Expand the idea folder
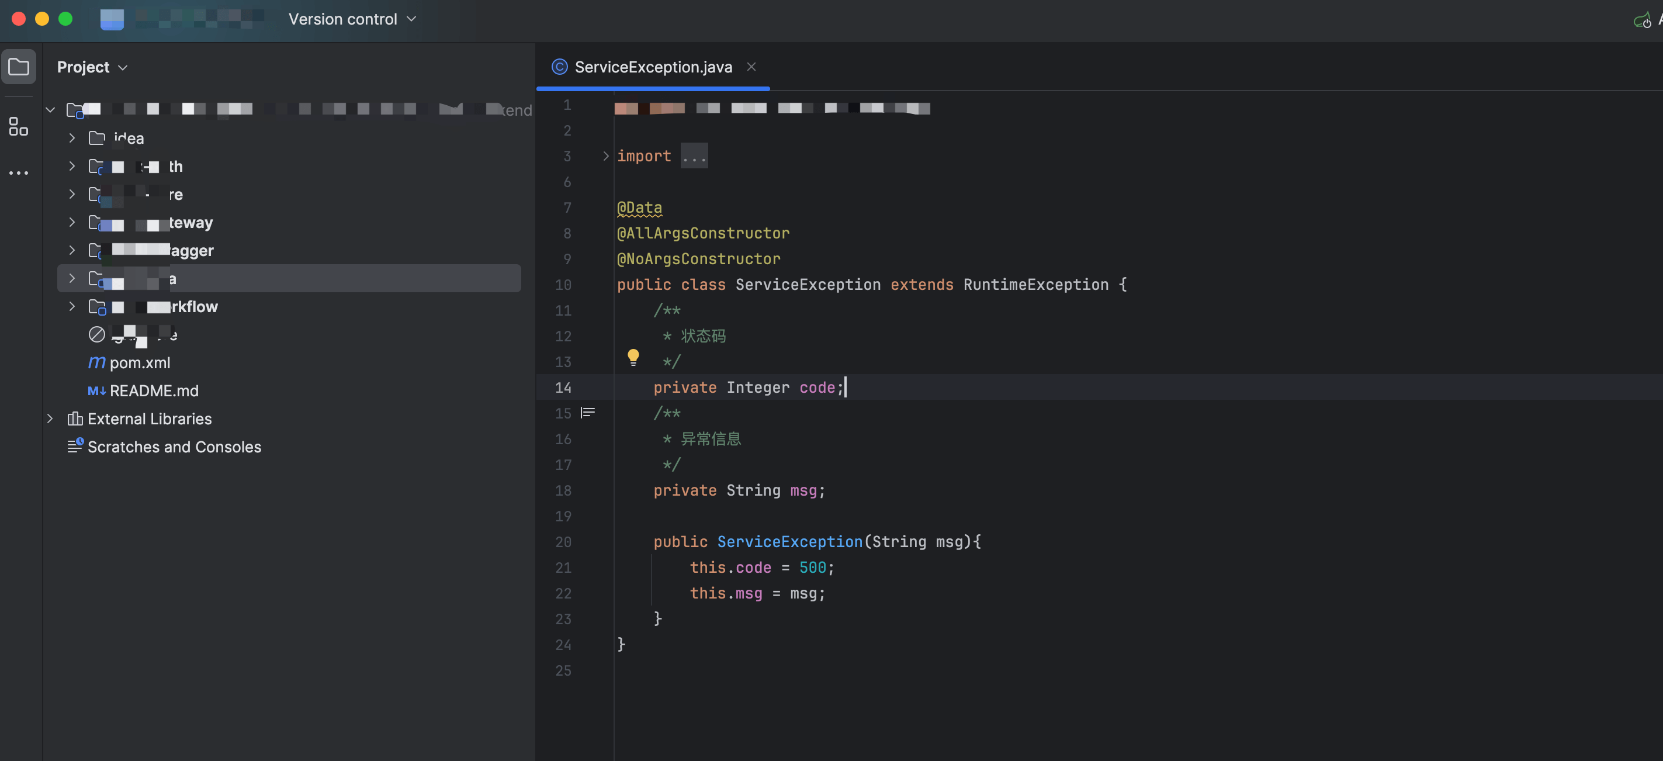This screenshot has height=761, width=1663. [x=72, y=137]
